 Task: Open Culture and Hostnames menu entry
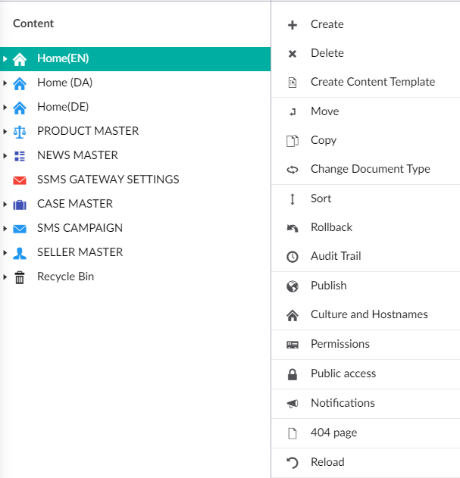coord(369,314)
